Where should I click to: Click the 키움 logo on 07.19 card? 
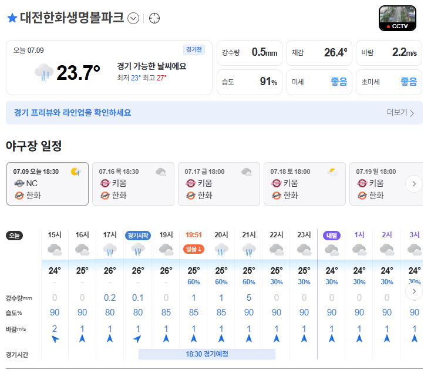(x=362, y=183)
